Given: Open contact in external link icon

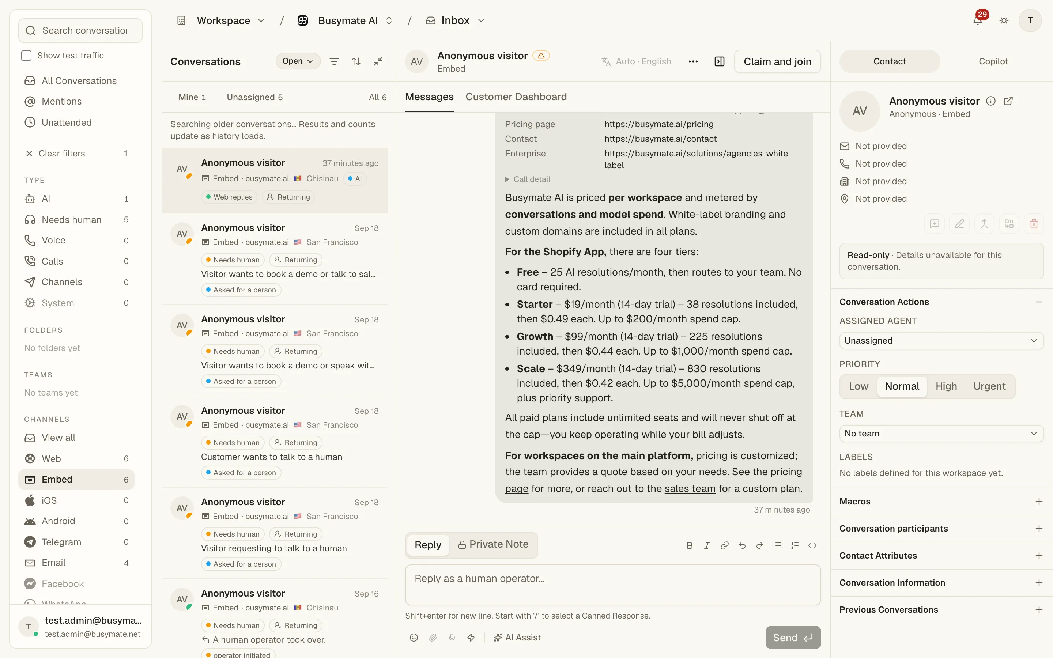Looking at the screenshot, I should [x=1008, y=101].
